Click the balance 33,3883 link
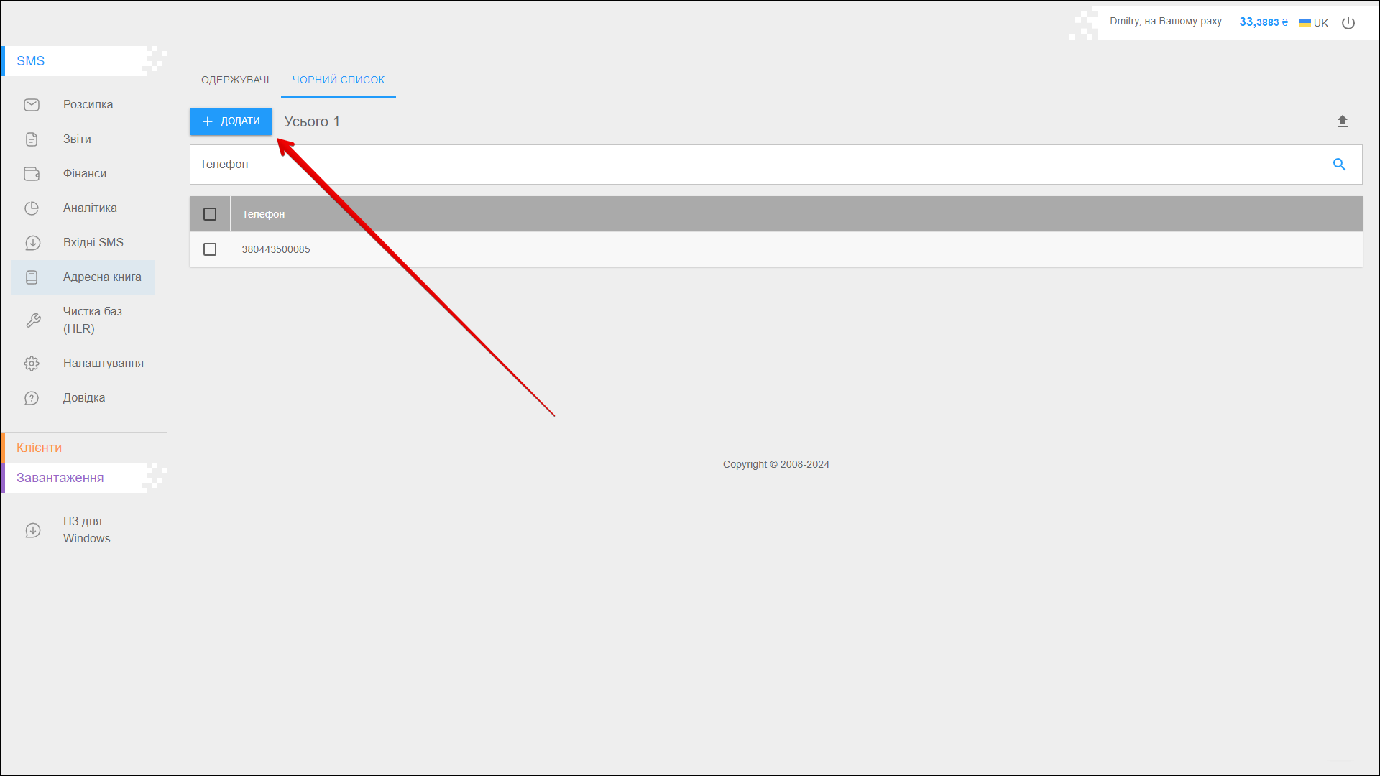Screen dimensions: 1380x776 pos(1263,22)
